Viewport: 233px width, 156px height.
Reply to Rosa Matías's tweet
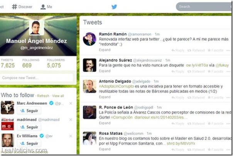[178, 149]
